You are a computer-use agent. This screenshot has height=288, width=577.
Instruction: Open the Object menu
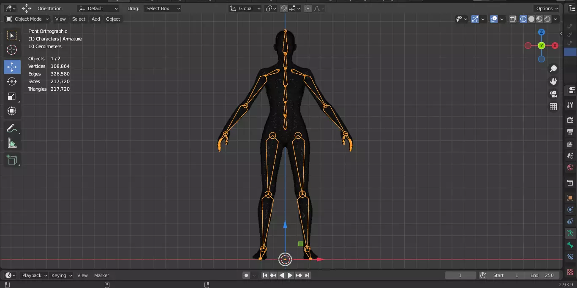click(113, 19)
